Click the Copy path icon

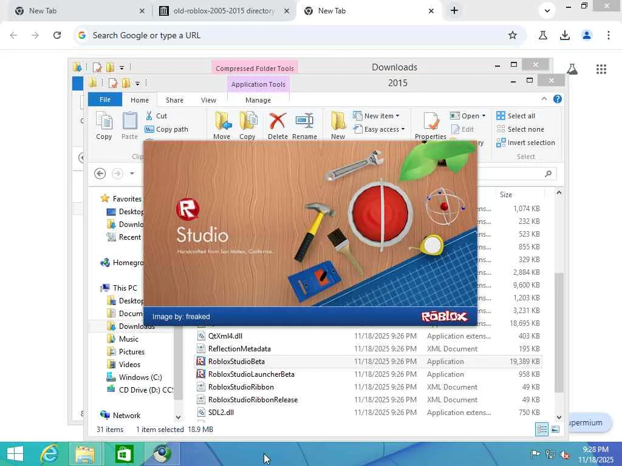[x=149, y=129]
